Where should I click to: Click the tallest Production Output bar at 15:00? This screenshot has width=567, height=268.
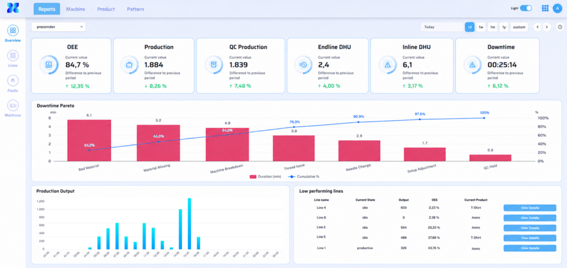189,224
